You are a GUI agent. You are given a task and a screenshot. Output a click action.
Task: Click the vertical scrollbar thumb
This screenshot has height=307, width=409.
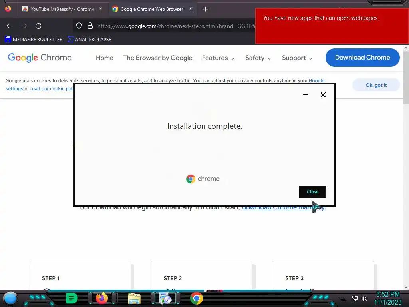click(x=406, y=78)
